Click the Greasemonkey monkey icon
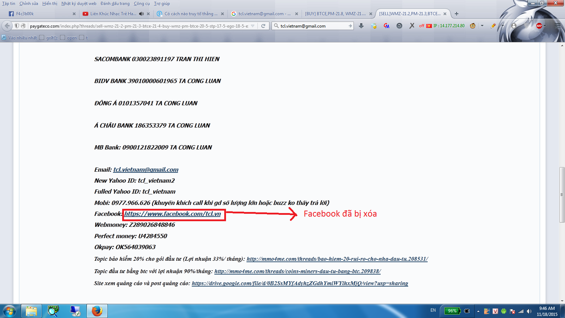The width and height of the screenshot is (565, 318). (472, 26)
